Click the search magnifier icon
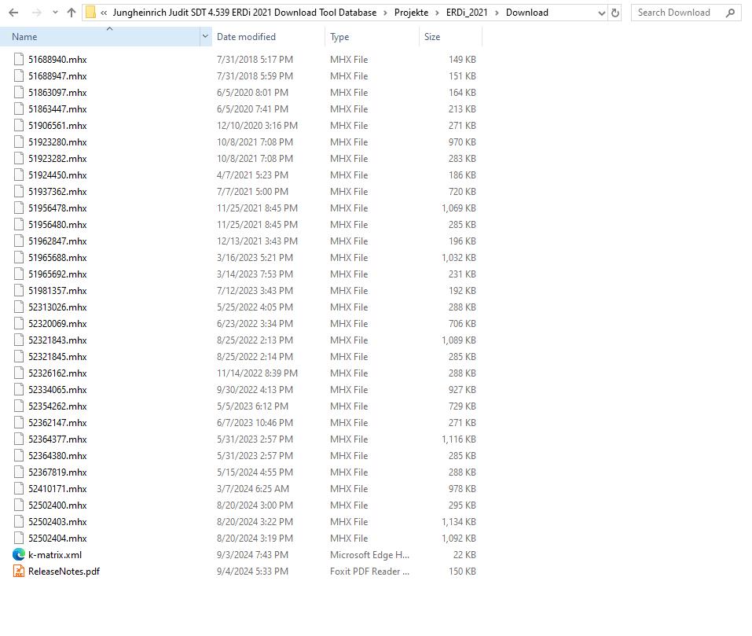The width and height of the screenshot is (752, 636). click(x=731, y=13)
